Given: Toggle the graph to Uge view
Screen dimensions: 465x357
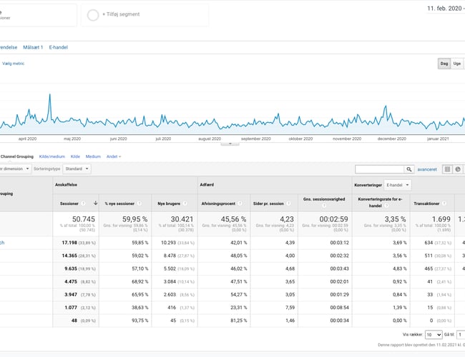Looking at the screenshot, I should (456, 64).
